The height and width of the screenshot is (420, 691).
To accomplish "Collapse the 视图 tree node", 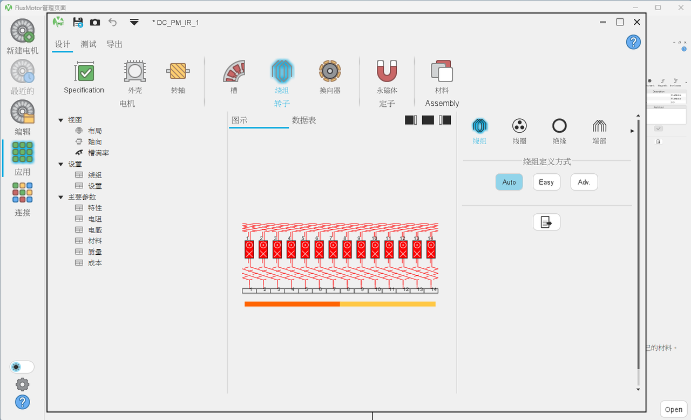I will pos(61,120).
